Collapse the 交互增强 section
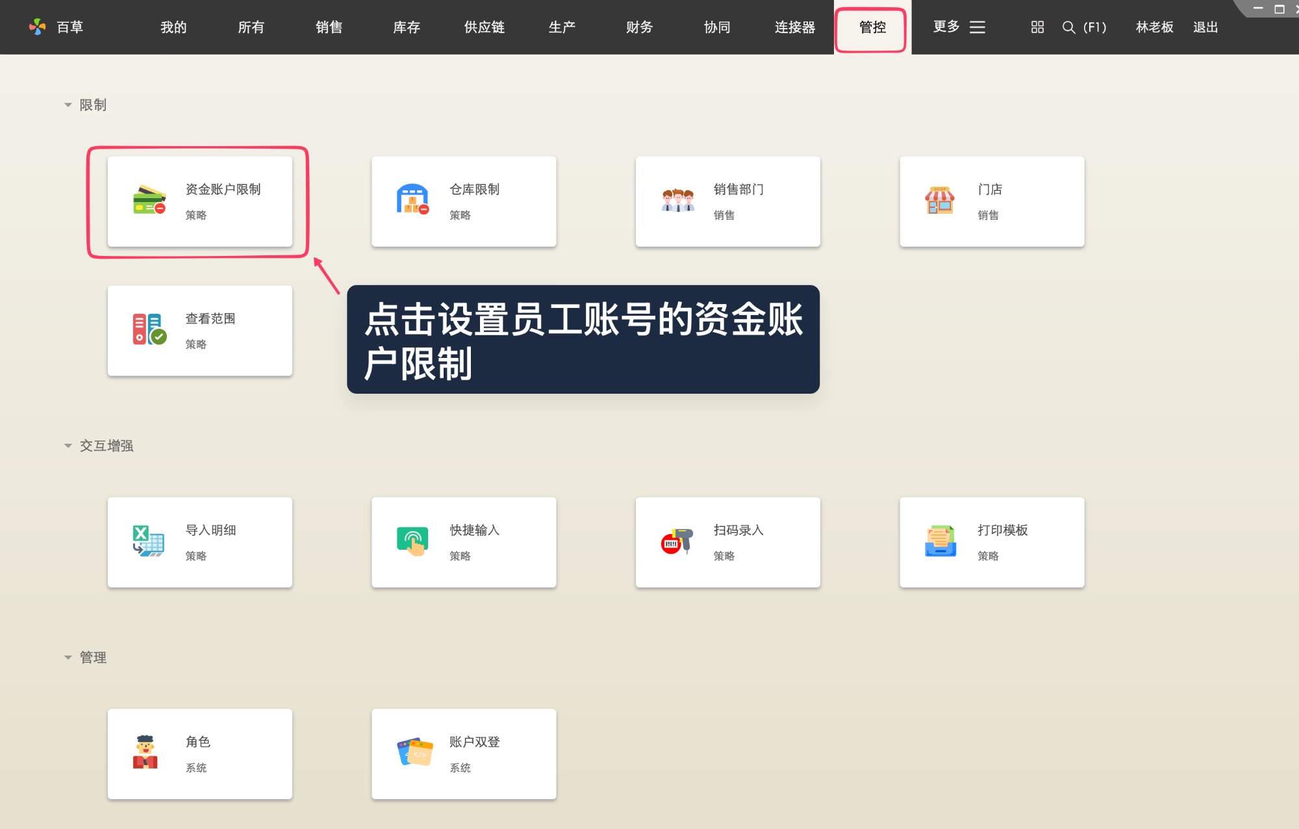The image size is (1299, 829). (x=67, y=446)
